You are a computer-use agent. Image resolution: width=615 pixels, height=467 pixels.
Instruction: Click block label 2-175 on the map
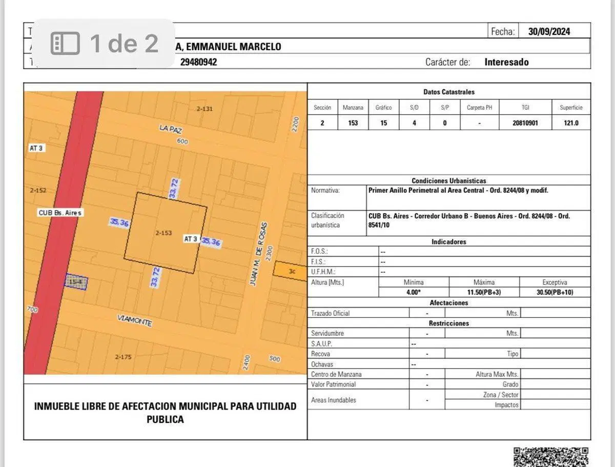pyautogui.click(x=123, y=357)
